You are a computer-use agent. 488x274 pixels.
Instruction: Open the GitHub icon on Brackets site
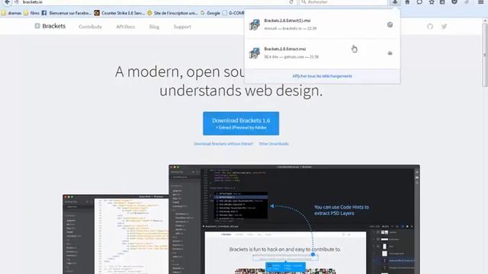pyautogui.click(x=430, y=27)
